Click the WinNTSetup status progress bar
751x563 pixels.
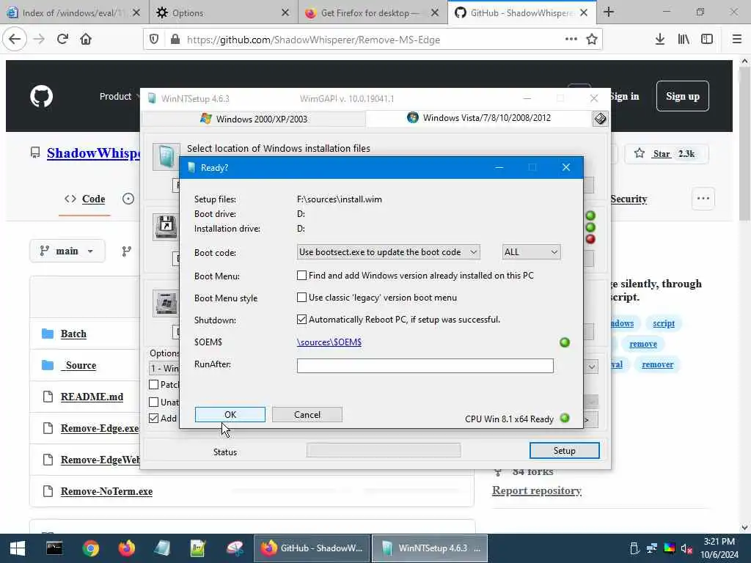[x=383, y=451]
